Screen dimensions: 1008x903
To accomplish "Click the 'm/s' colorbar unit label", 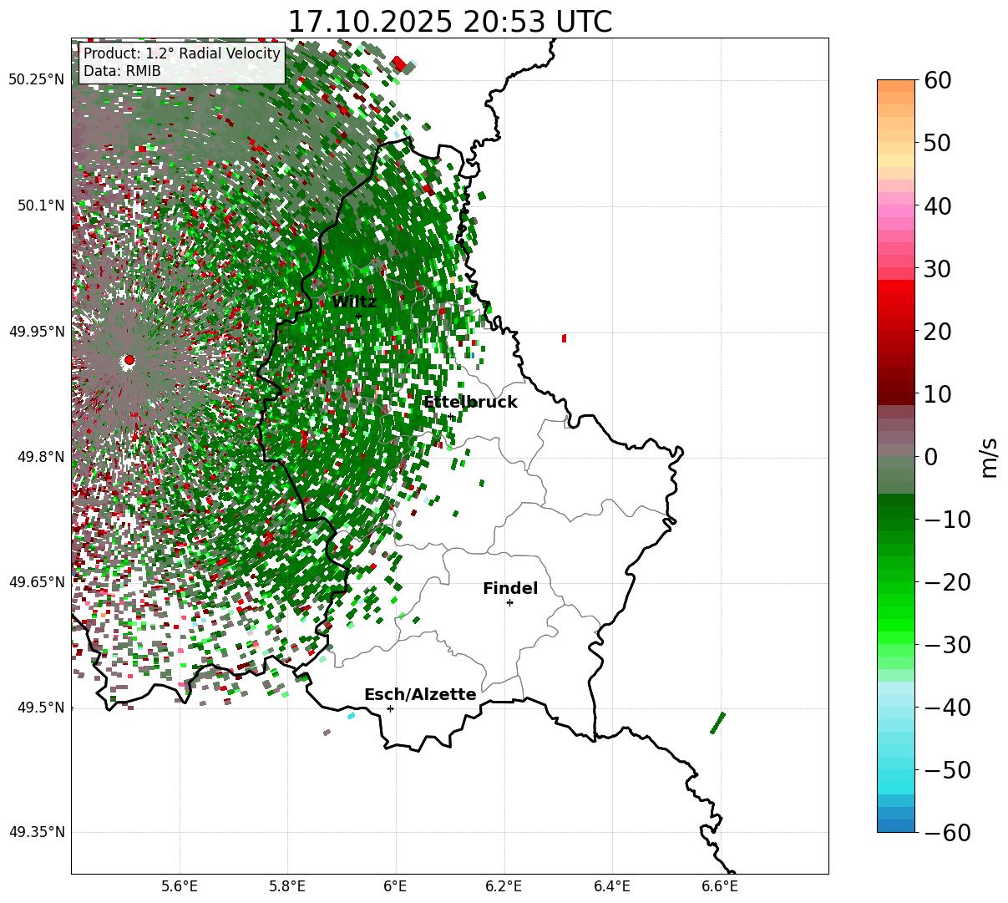I will [990, 457].
